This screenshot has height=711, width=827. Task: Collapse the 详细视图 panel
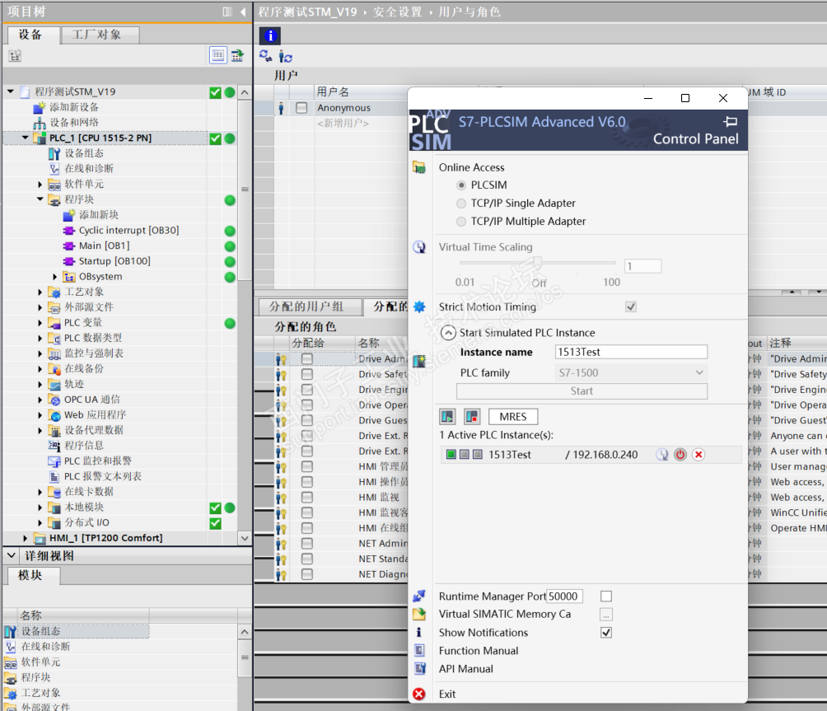pyautogui.click(x=11, y=555)
